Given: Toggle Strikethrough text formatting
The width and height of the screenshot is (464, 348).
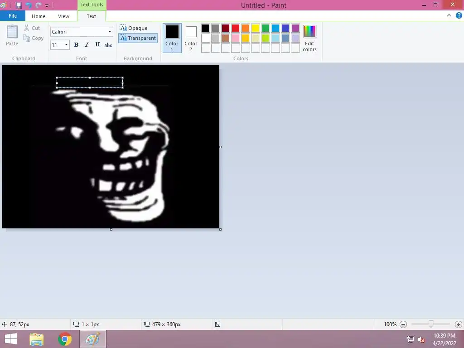Looking at the screenshot, I should (x=108, y=45).
